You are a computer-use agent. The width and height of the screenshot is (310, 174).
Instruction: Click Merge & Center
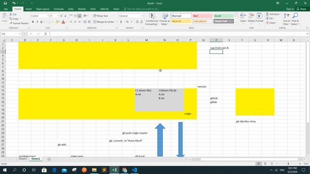click(x=104, y=22)
